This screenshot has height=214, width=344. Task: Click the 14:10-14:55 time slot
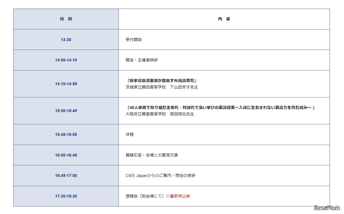point(66,84)
